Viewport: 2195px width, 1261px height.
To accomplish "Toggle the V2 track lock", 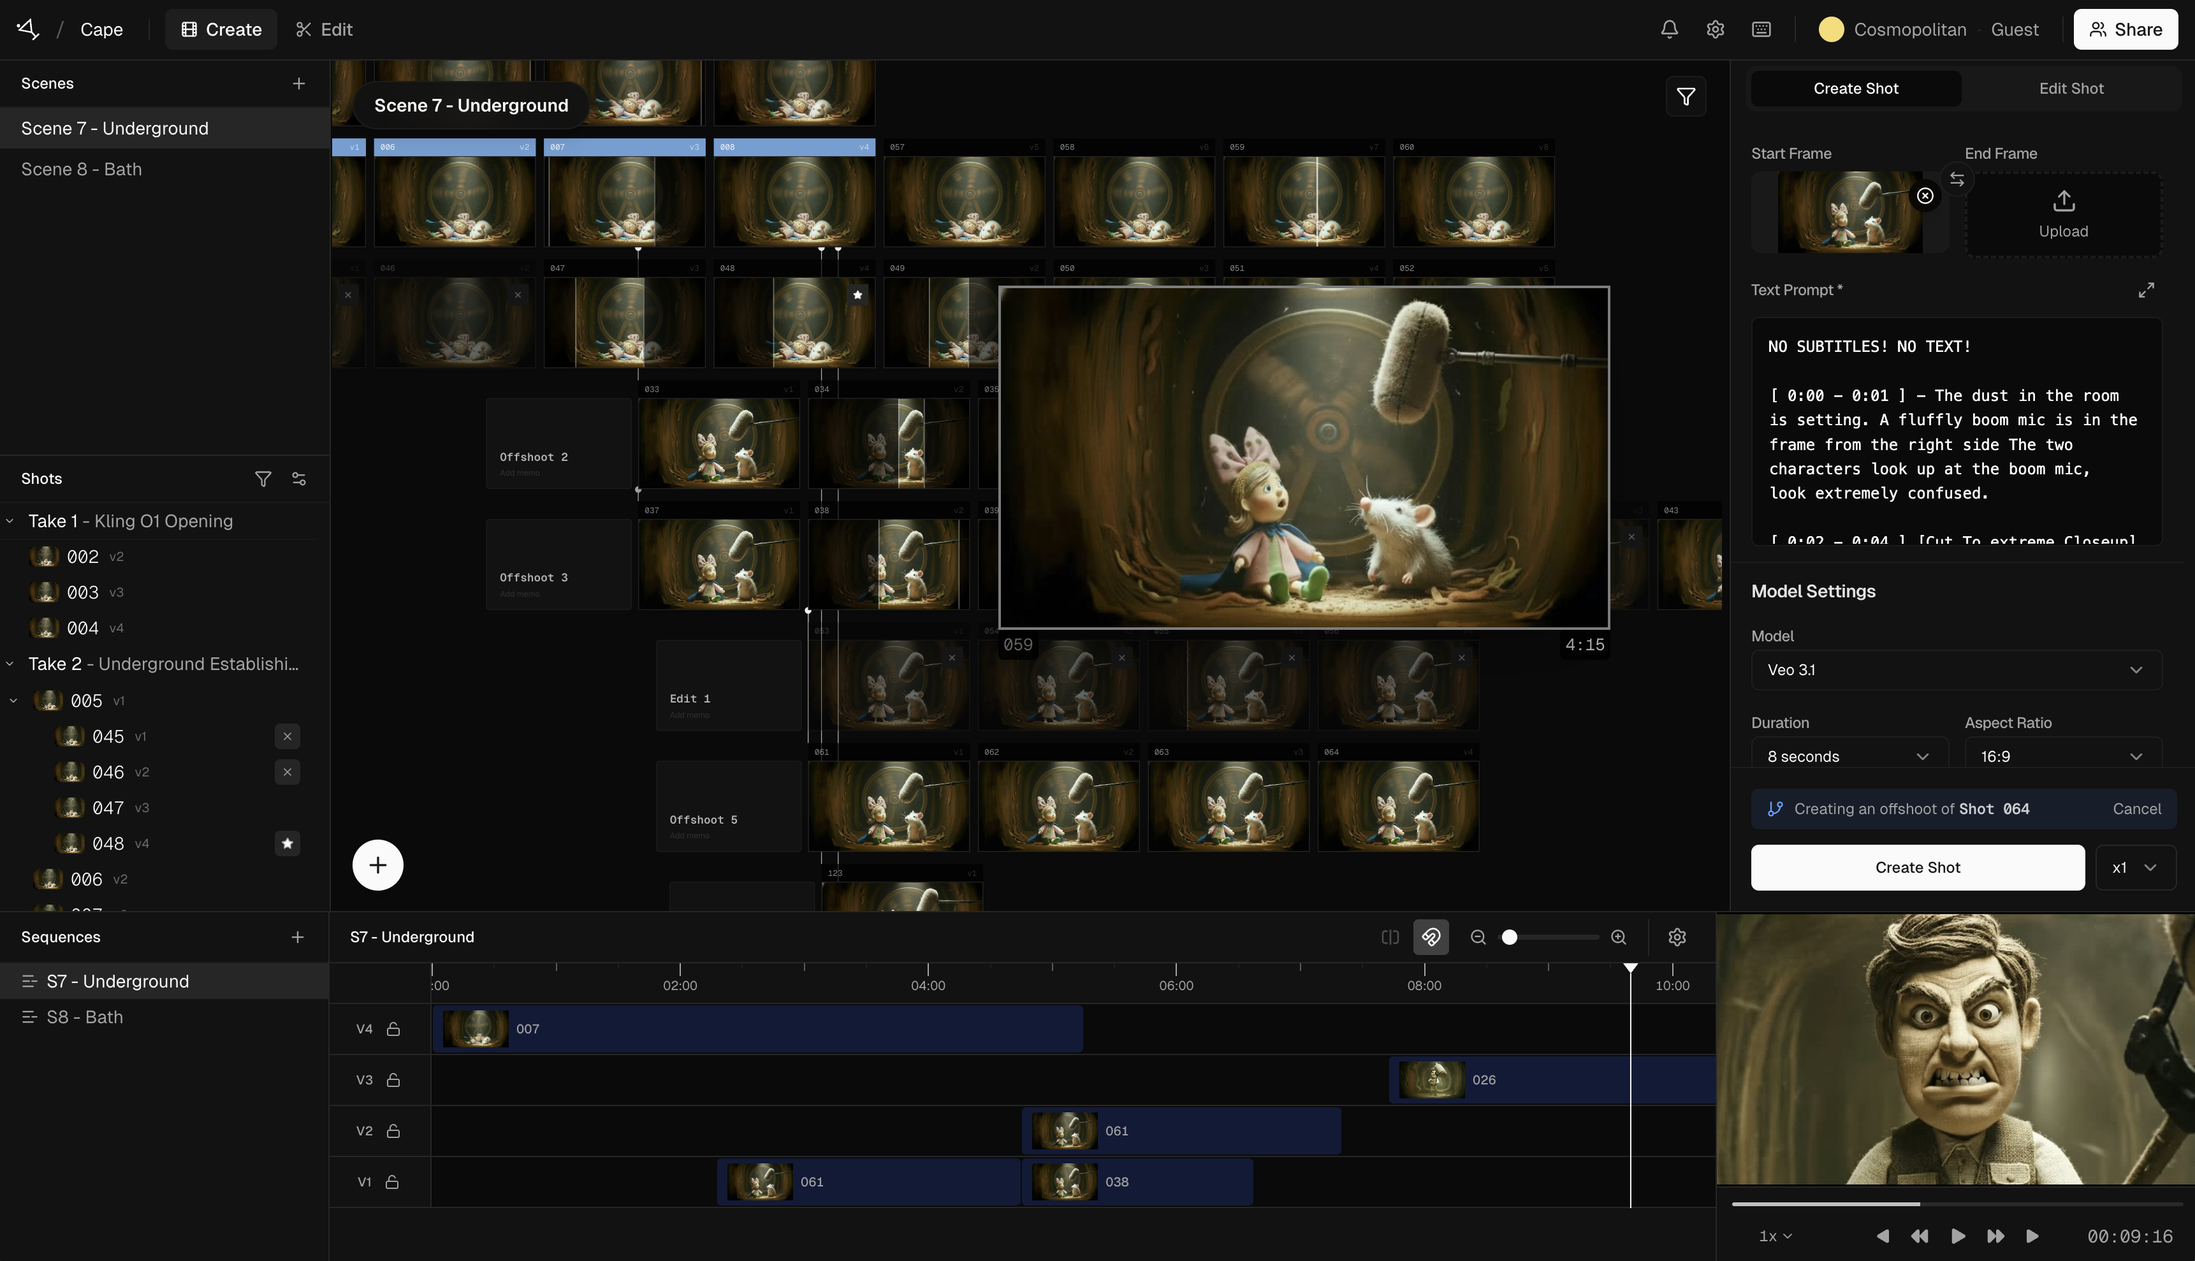I will tap(393, 1131).
